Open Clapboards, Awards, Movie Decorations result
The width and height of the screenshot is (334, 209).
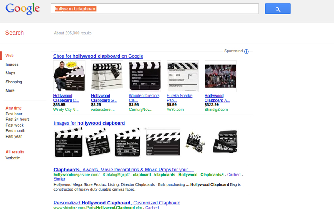click(x=124, y=170)
